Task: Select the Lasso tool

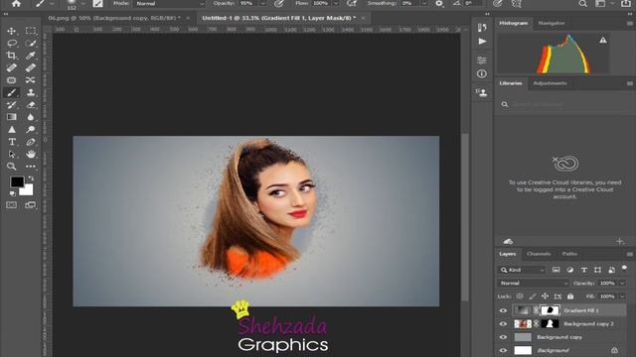Action: pos(11,43)
